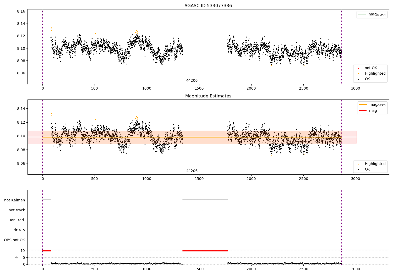Click the 'AGASC ID 533077336' plot title
Screen dimensions: 393x275
(208, 6)
